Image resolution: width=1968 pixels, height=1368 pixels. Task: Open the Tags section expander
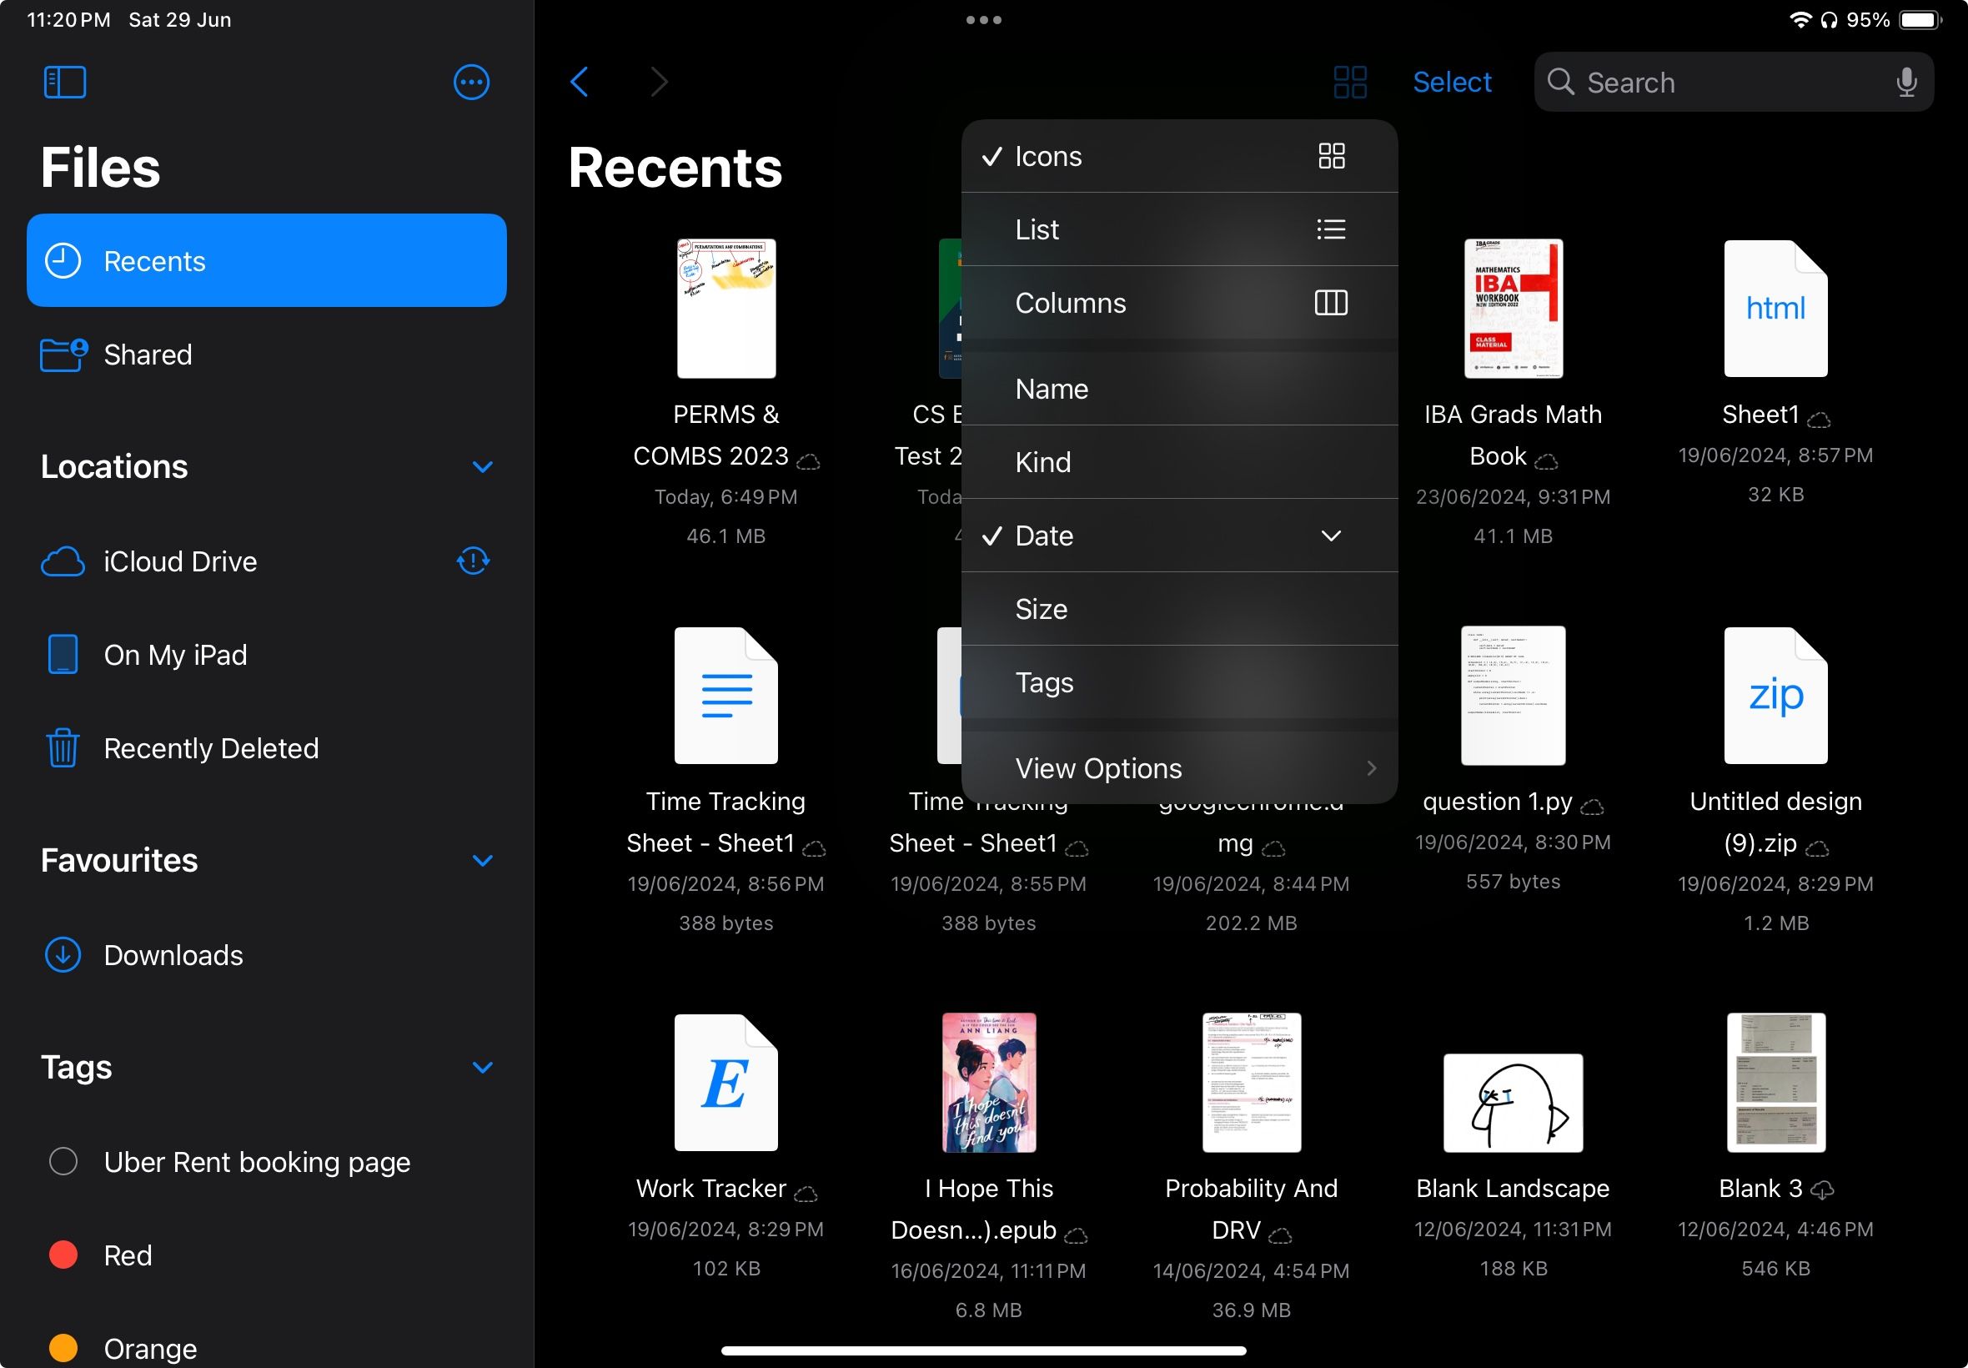pyautogui.click(x=484, y=1066)
